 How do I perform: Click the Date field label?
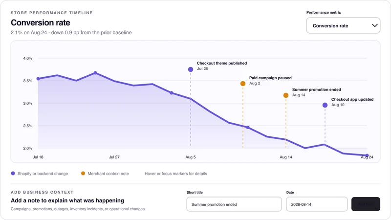290,193
